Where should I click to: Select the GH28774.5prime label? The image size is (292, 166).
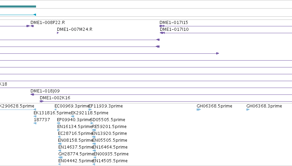[76, 154]
